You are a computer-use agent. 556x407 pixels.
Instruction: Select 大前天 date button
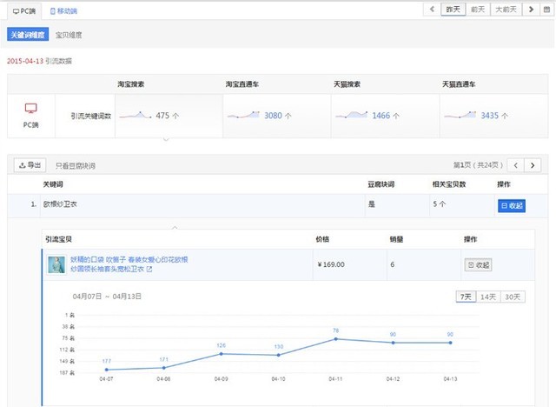tap(505, 10)
